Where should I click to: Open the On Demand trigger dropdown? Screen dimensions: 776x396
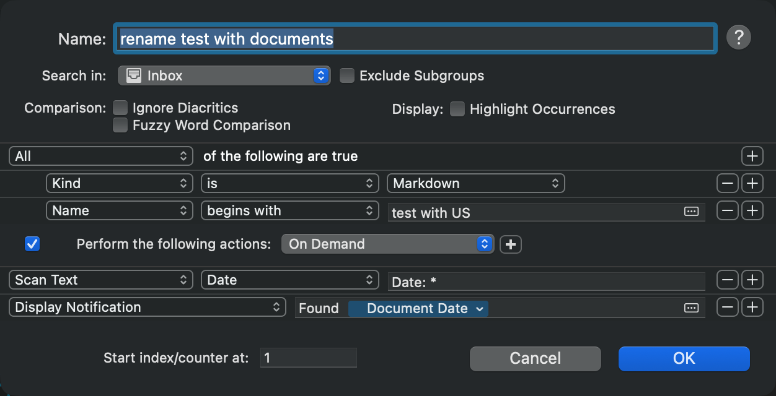(387, 244)
